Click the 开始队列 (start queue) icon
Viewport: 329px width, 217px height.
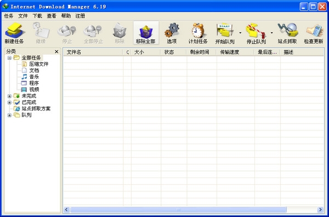tap(225, 33)
